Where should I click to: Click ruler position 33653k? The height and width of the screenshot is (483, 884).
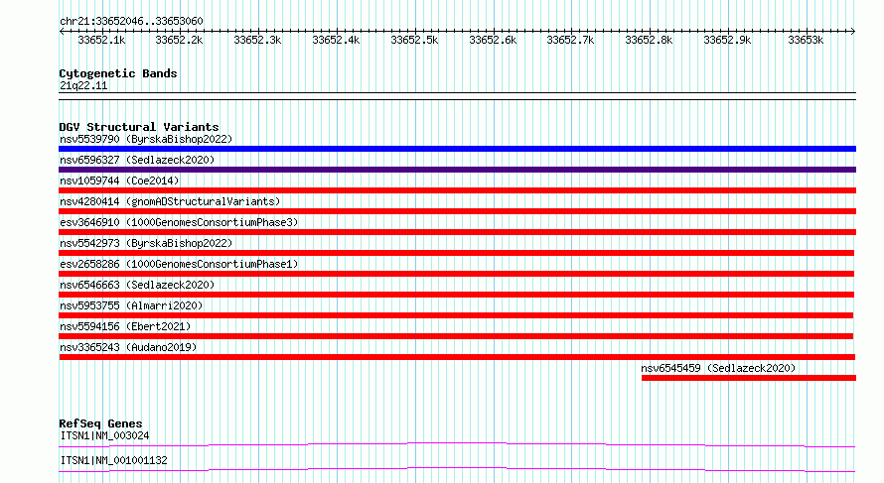(806, 40)
